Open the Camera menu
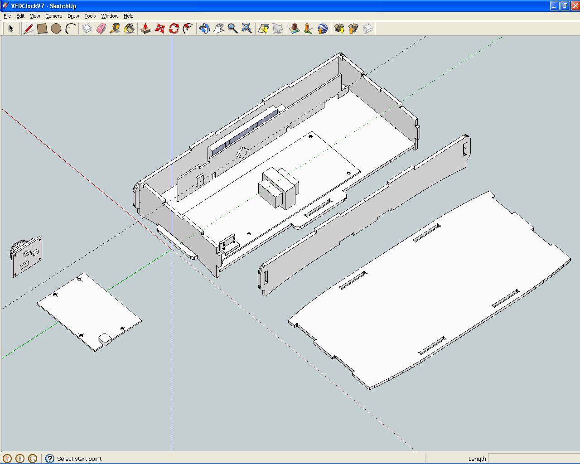 tap(54, 16)
